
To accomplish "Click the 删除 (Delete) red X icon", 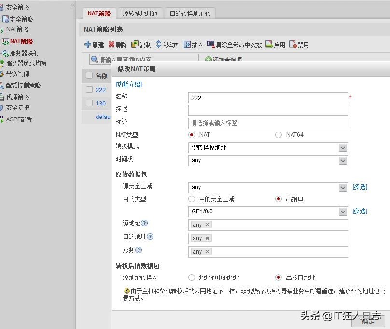I will click(111, 45).
